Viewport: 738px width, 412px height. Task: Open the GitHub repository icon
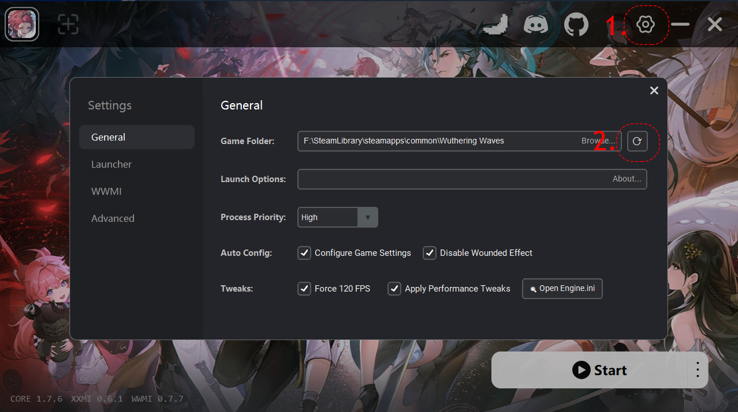click(x=576, y=25)
